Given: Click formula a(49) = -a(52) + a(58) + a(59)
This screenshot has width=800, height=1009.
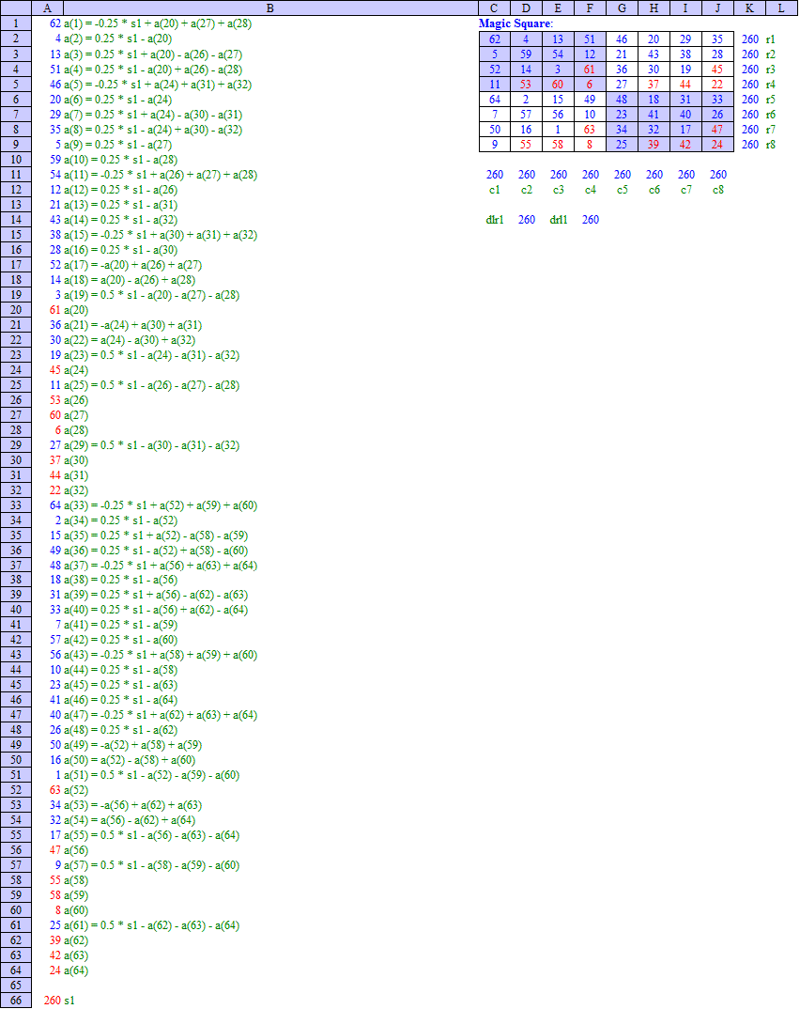Looking at the screenshot, I should click(x=132, y=744).
